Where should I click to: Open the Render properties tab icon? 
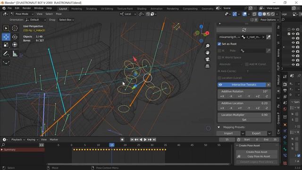coord(285,84)
